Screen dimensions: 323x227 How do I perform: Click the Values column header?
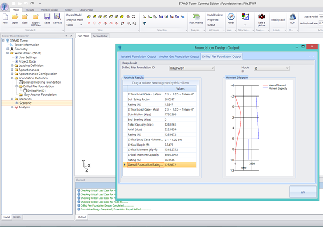coord(180,88)
